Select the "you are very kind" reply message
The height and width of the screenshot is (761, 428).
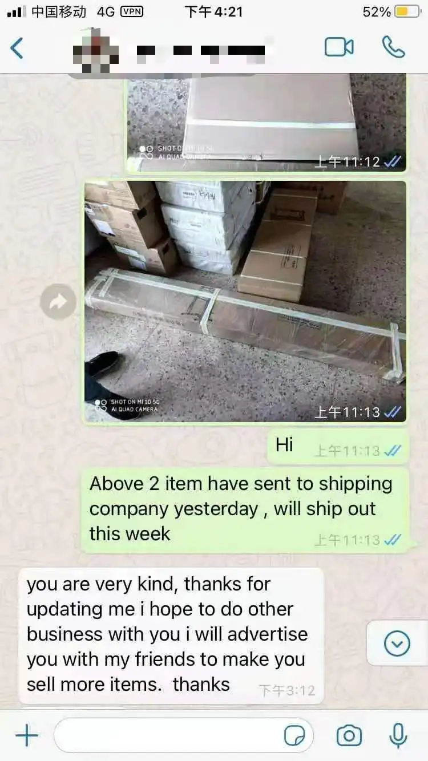172,636
